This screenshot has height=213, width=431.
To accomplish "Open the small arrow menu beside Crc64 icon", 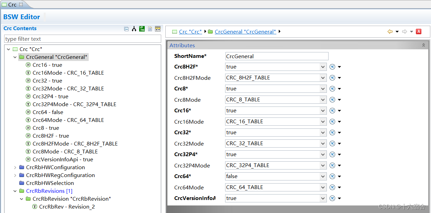I will 340,177.
